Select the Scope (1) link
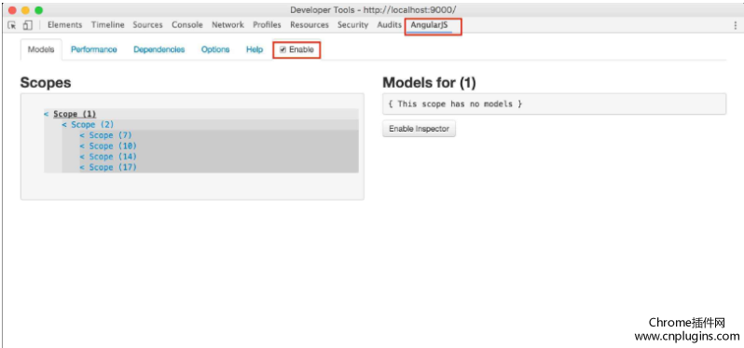 (75, 114)
